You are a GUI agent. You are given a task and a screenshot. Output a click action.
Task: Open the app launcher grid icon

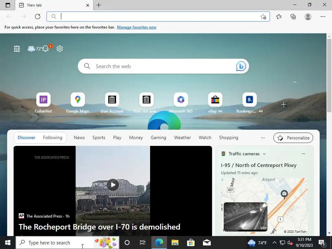click(17, 49)
